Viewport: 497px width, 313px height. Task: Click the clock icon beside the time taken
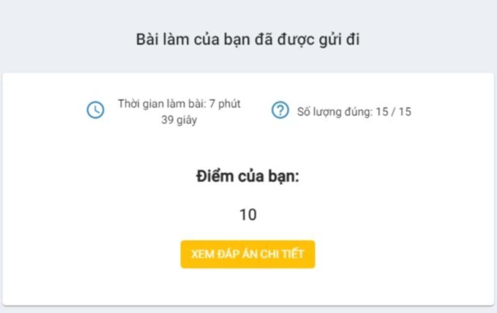[x=96, y=110]
